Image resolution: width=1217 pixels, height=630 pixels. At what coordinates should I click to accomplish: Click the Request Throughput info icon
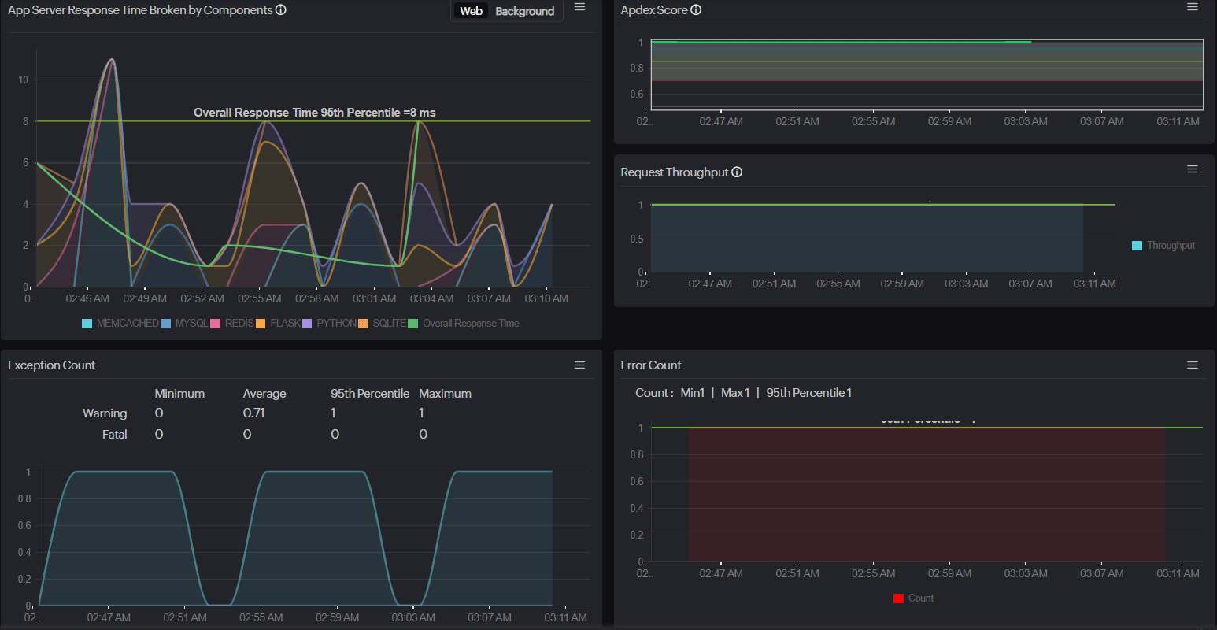tap(737, 172)
